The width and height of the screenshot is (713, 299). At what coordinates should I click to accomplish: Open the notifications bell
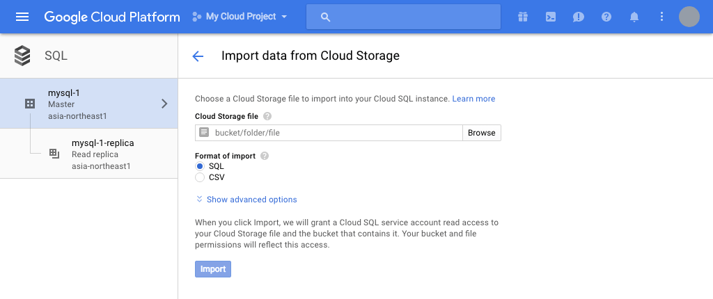[634, 17]
